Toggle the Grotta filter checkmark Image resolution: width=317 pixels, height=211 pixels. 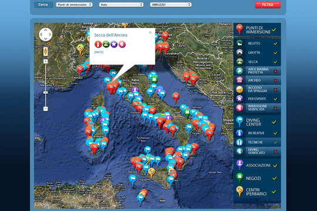tap(275, 53)
